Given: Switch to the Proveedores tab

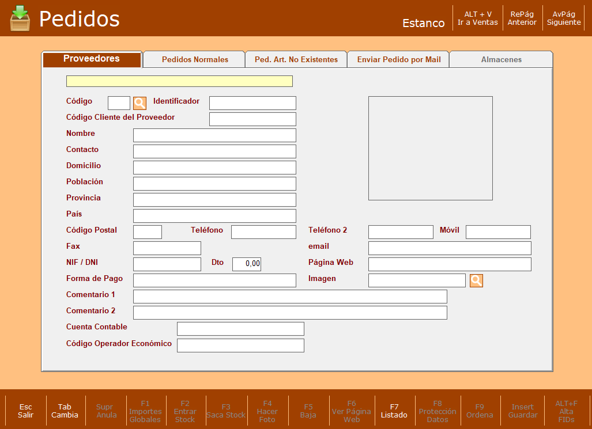Looking at the screenshot, I should click(92, 59).
